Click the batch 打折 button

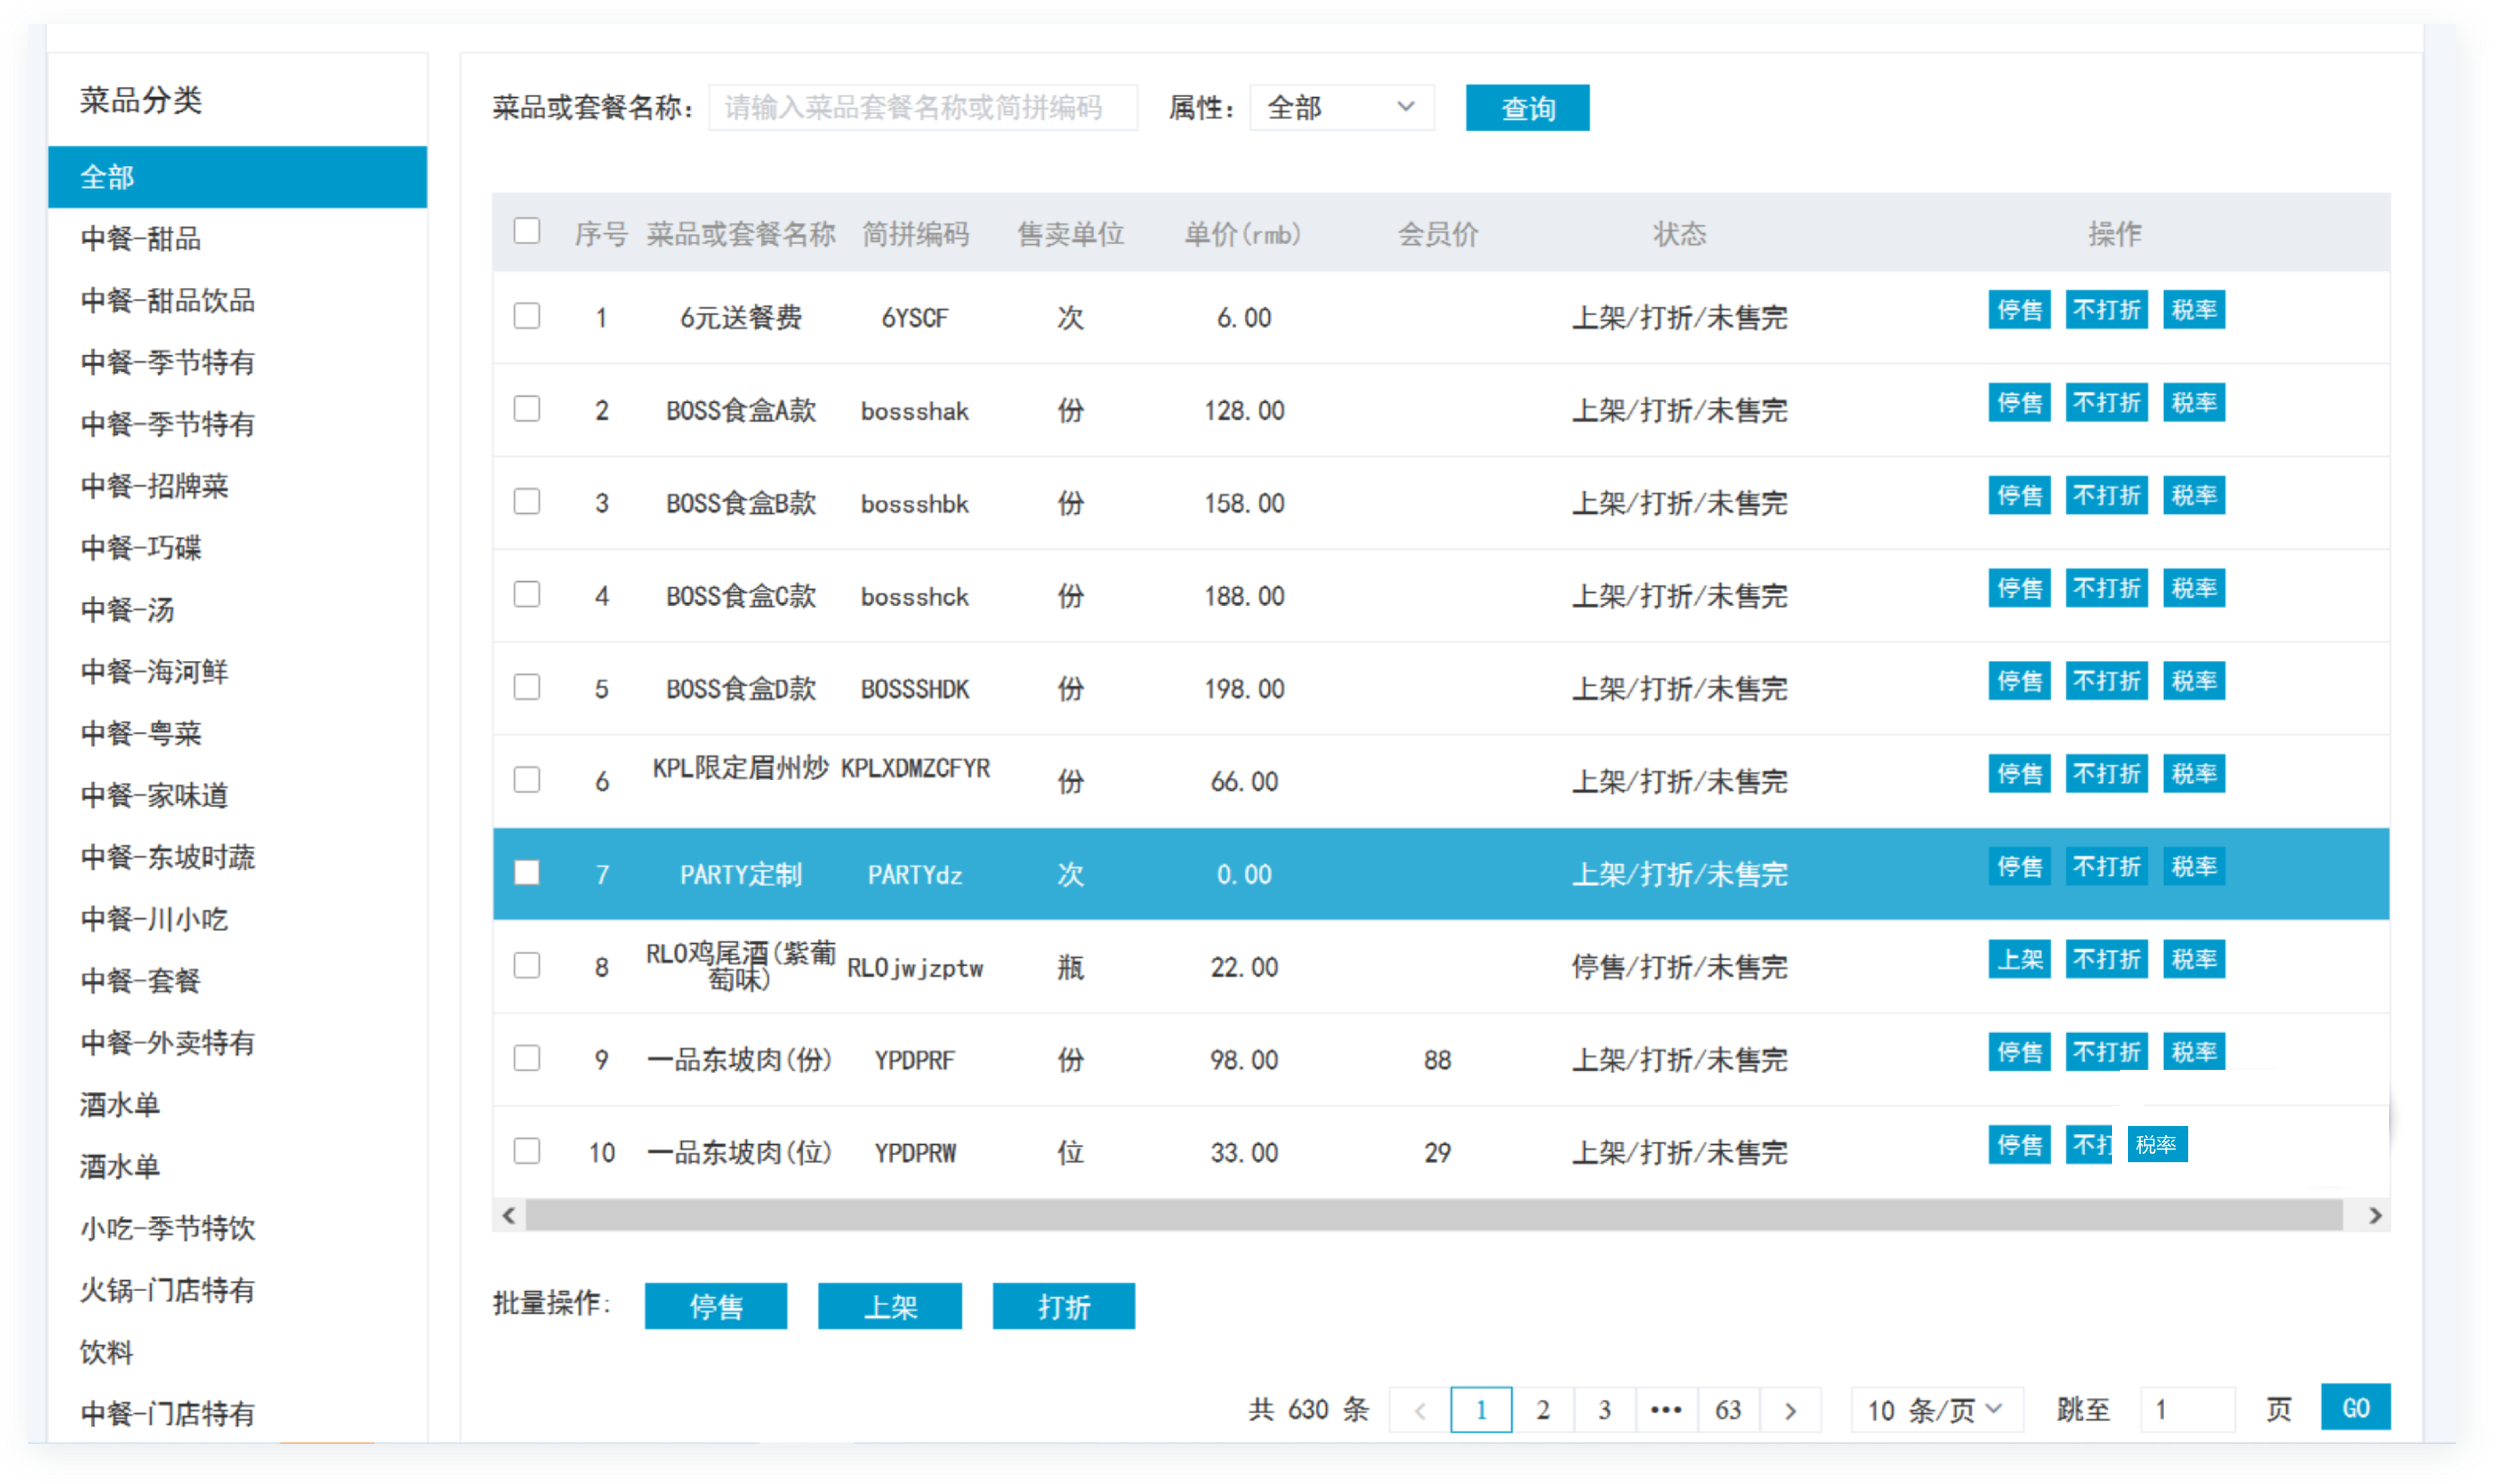(x=1063, y=1307)
